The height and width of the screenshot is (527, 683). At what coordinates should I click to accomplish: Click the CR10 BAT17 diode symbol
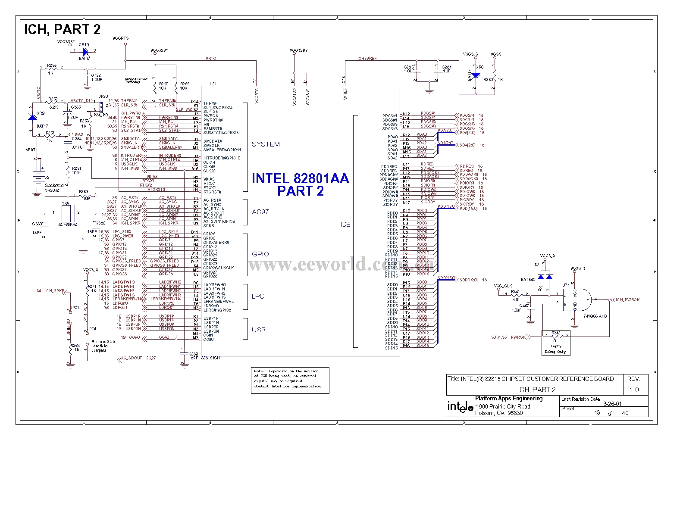[85, 51]
